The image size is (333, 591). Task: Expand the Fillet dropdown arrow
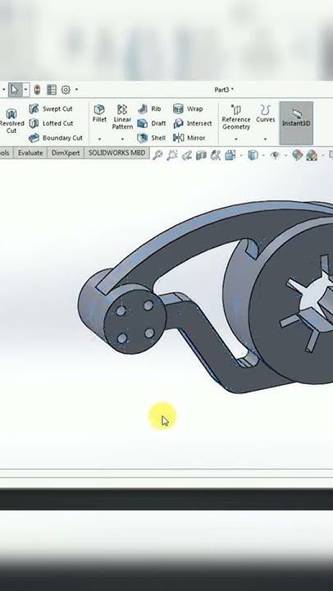point(99,139)
